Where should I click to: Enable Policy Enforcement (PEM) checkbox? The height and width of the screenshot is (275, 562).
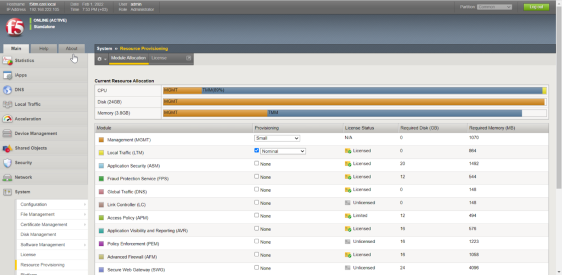(x=257, y=242)
